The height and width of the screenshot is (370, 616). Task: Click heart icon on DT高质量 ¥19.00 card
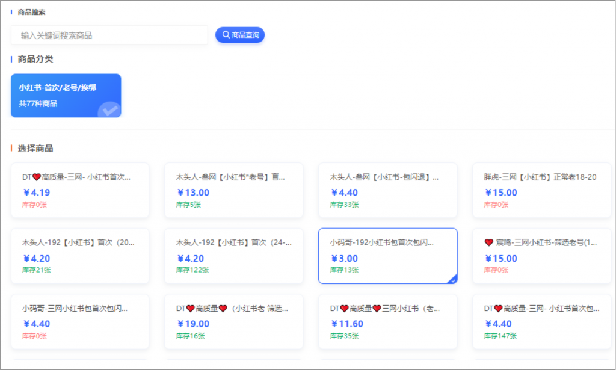pos(190,309)
